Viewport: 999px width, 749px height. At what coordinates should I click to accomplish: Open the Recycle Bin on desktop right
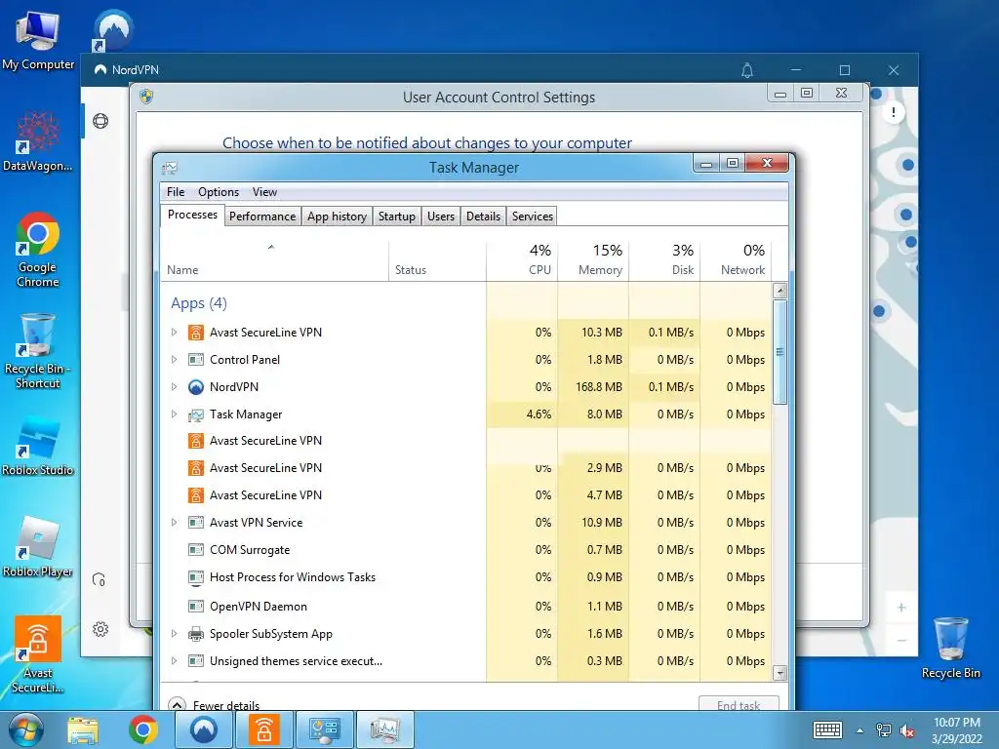tap(950, 649)
